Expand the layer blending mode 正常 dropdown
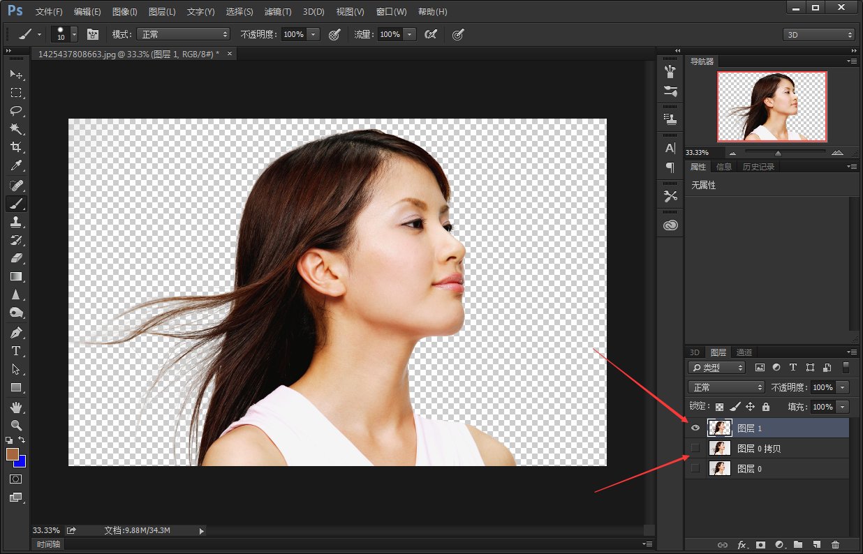This screenshot has width=863, height=554. (x=726, y=387)
